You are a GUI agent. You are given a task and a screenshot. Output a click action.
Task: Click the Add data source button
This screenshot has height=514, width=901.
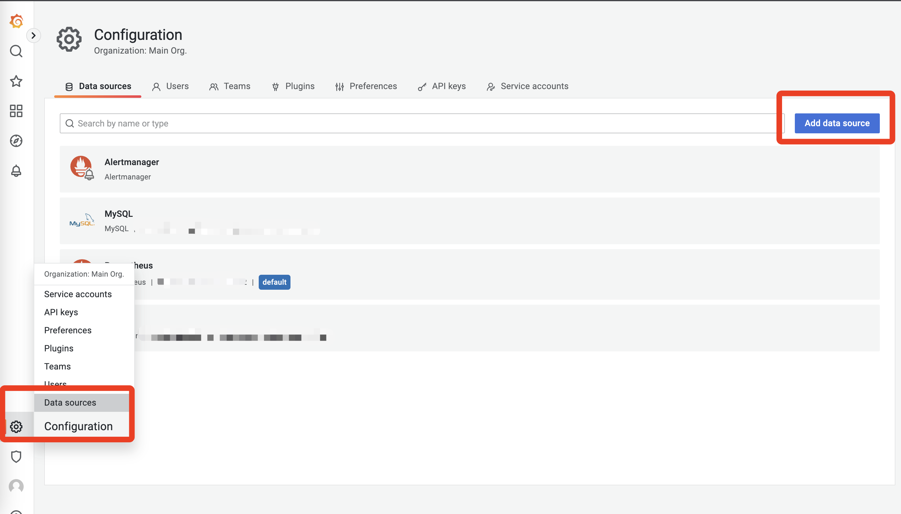pos(837,123)
